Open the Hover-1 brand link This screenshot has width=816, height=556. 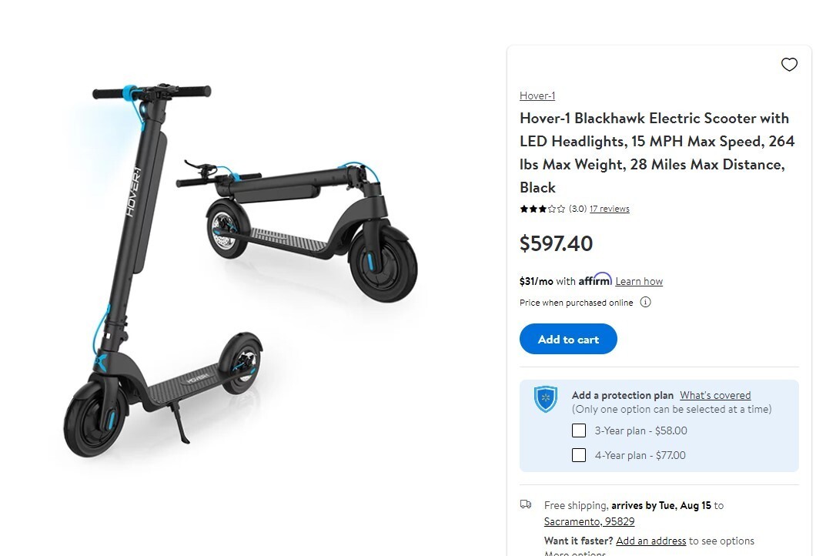(537, 95)
